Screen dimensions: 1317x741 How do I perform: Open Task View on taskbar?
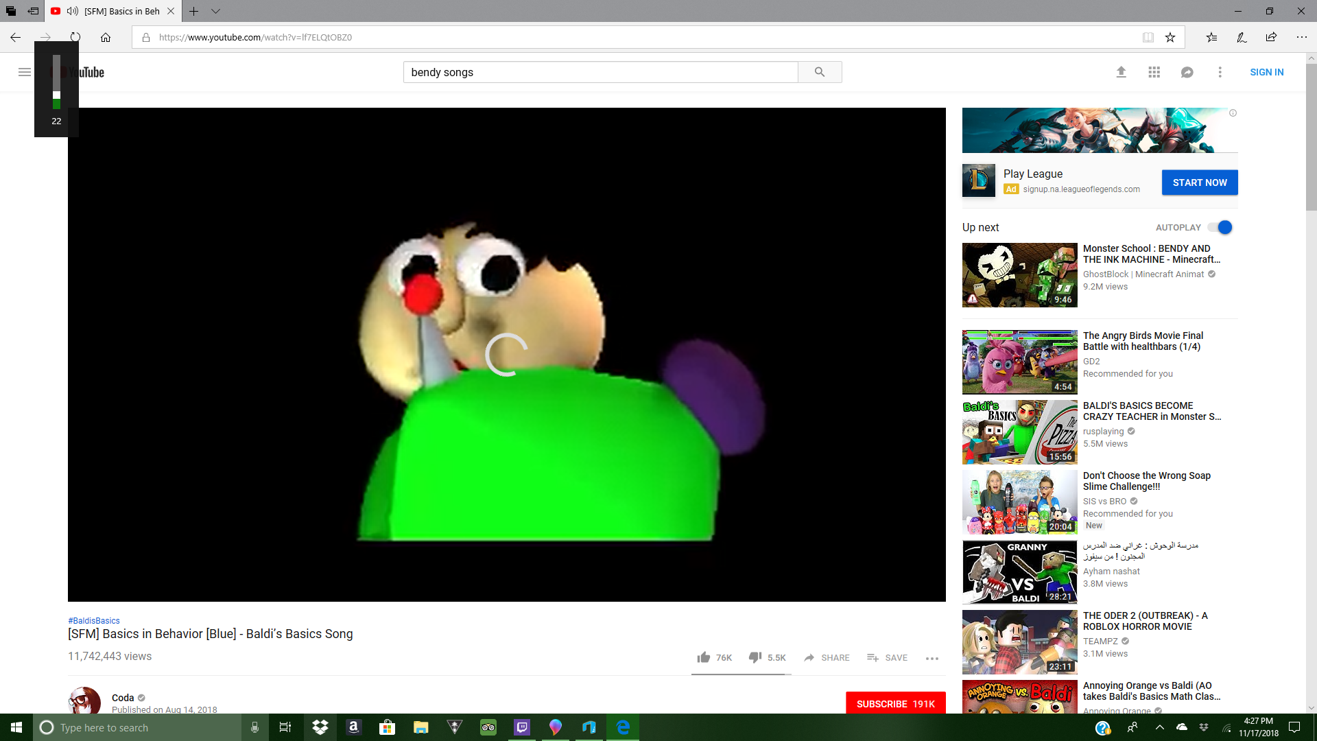pyautogui.click(x=285, y=727)
